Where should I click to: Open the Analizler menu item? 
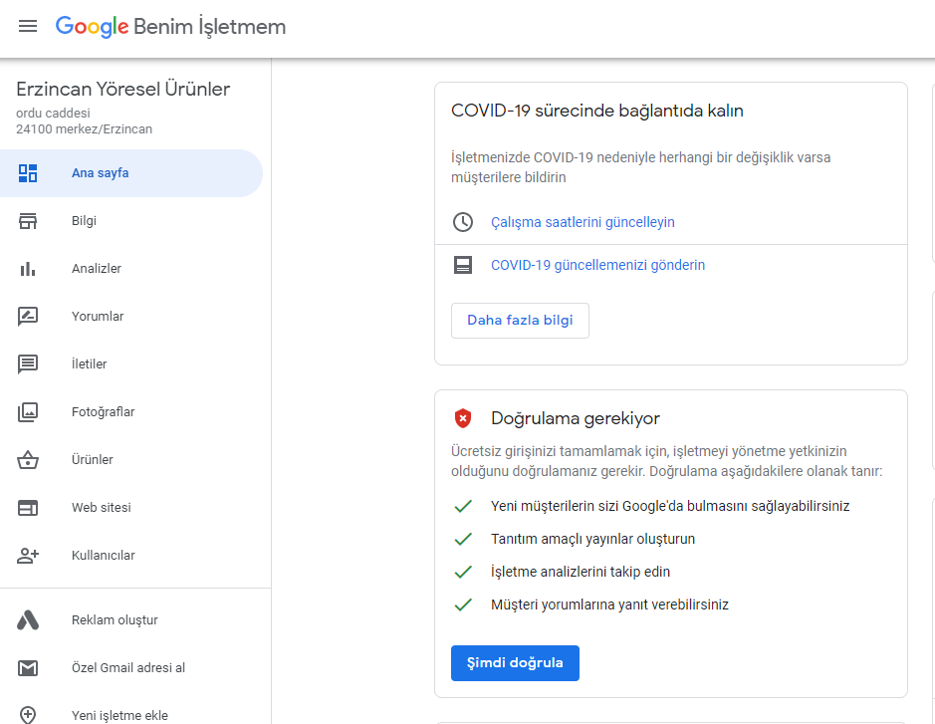coord(97,269)
